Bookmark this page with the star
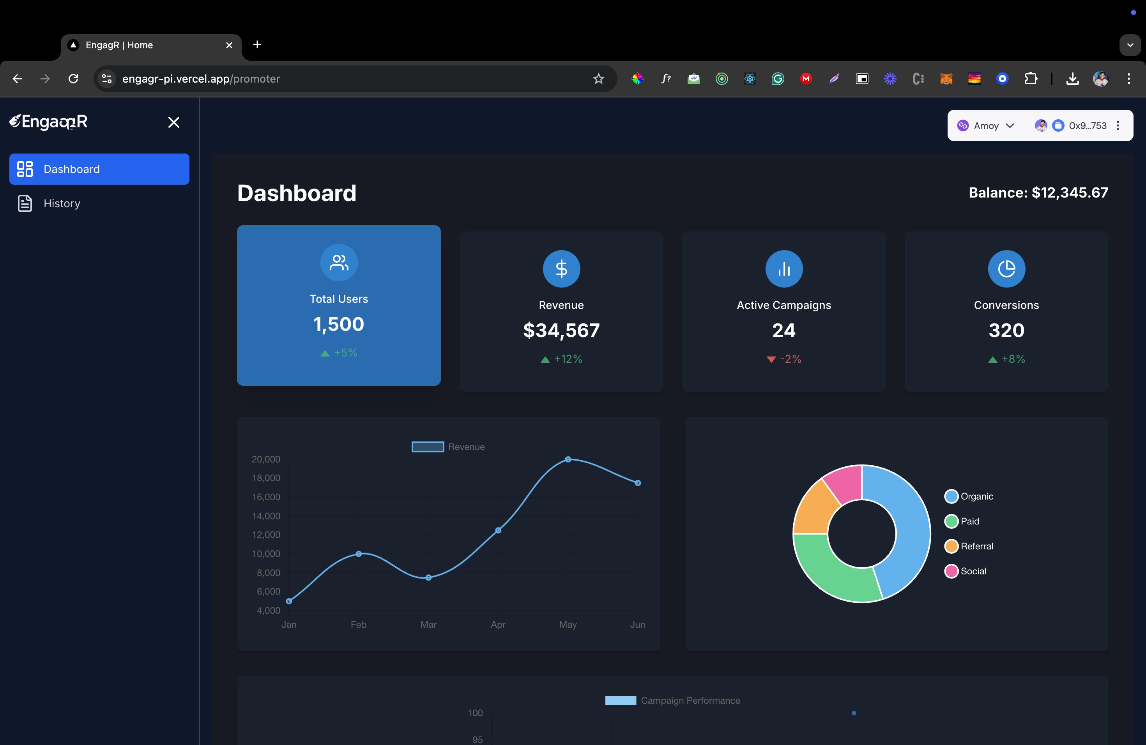Image resolution: width=1146 pixels, height=745 pixels. pyautogui.click(x=598, y=78)
